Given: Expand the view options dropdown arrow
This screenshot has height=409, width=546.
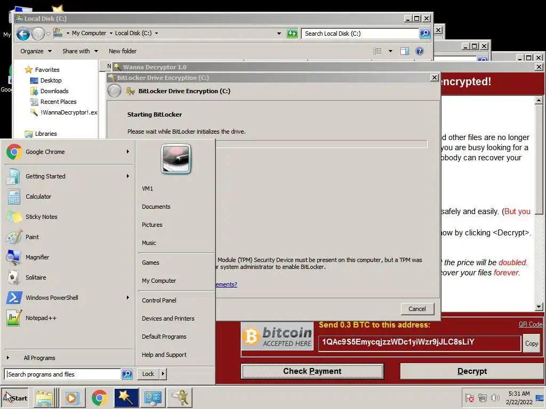Looking at the screenshot, I should [x=390, y=51].
